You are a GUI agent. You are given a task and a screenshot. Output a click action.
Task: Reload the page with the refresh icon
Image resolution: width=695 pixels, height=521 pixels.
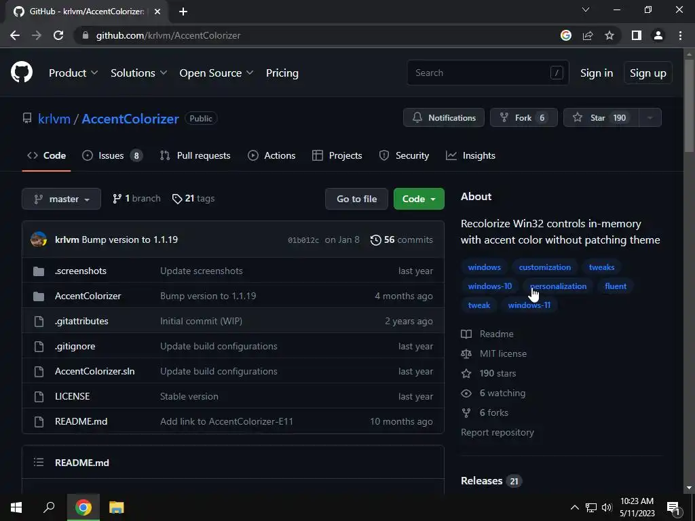pyautogui.click(x=58, y=35)
